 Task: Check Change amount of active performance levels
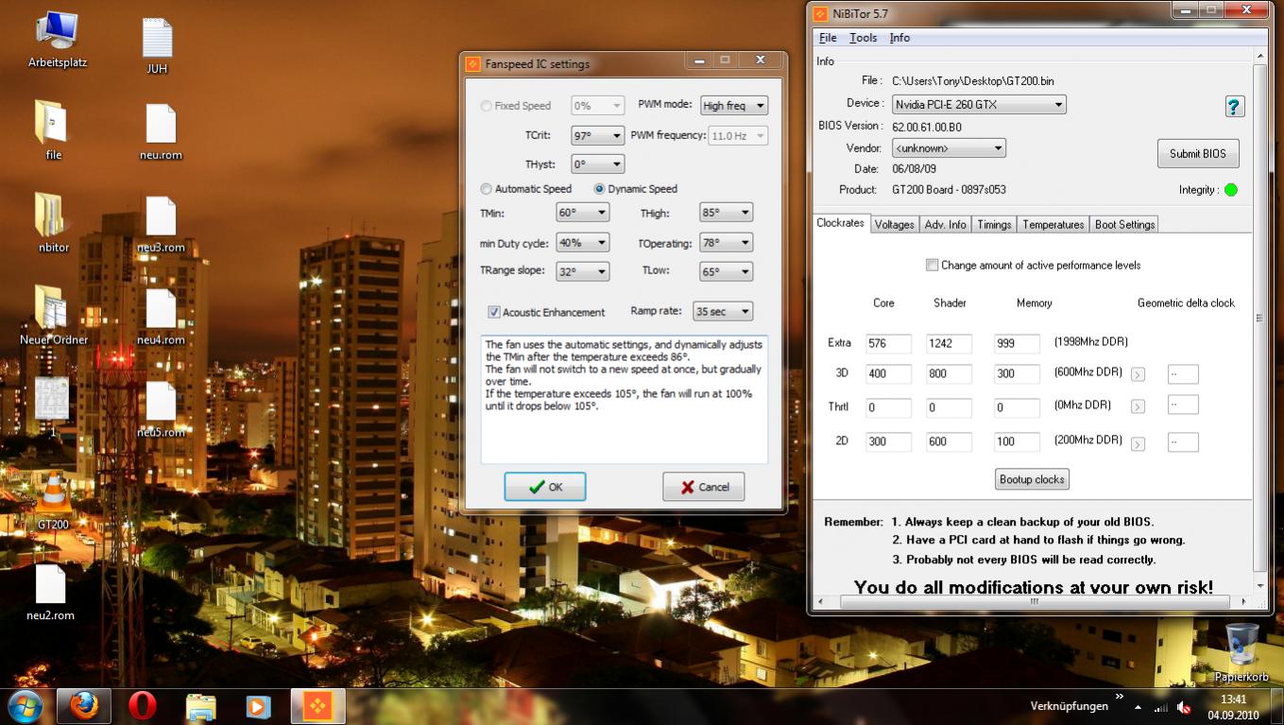[933, 266]
